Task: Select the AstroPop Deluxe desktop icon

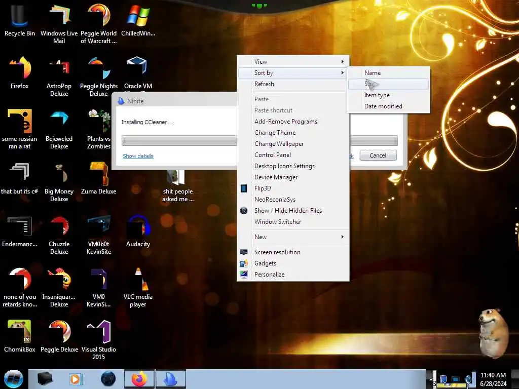Action: (59, 76)
